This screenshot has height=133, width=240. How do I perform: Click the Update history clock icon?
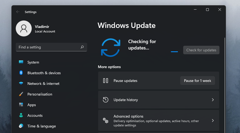point(106,100)
